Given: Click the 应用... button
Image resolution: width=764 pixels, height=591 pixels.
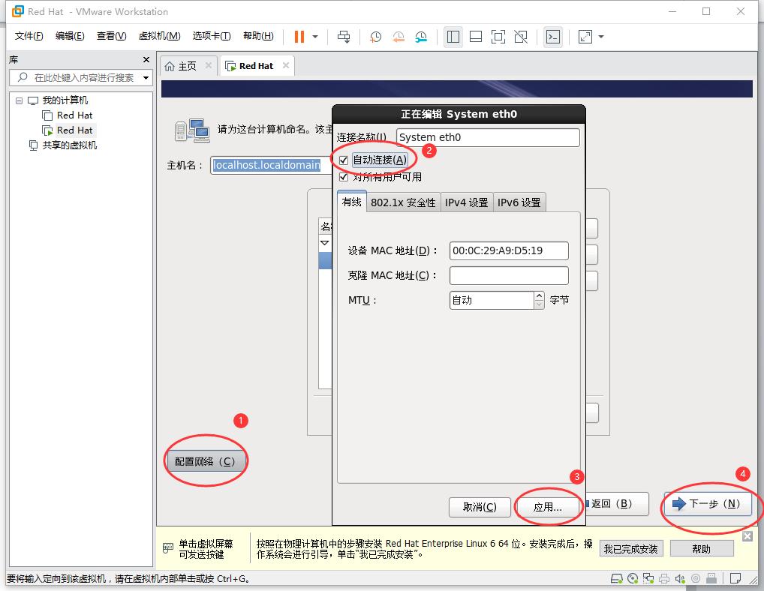Looking at the screenshot, I should click(x=548, y=507).
